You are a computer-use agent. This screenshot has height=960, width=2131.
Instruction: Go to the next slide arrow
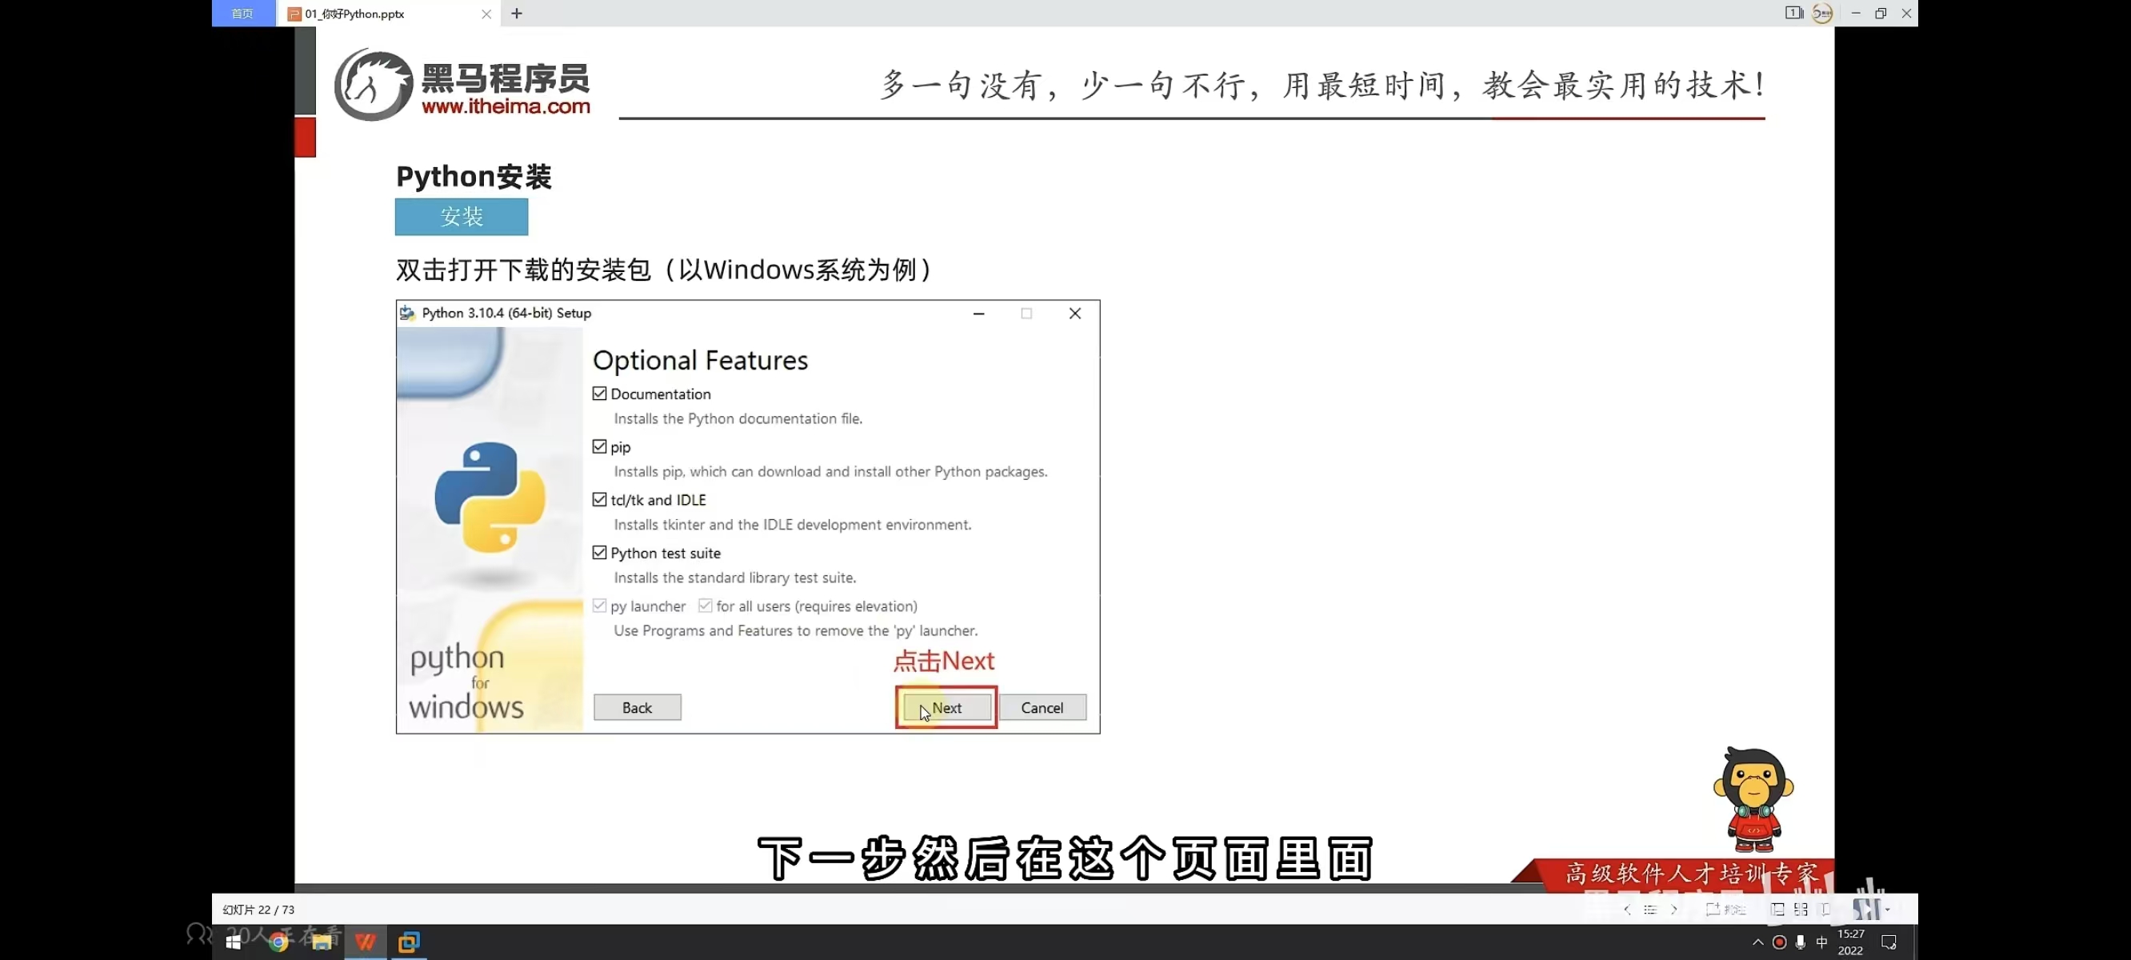click(x=1673, y=910)
